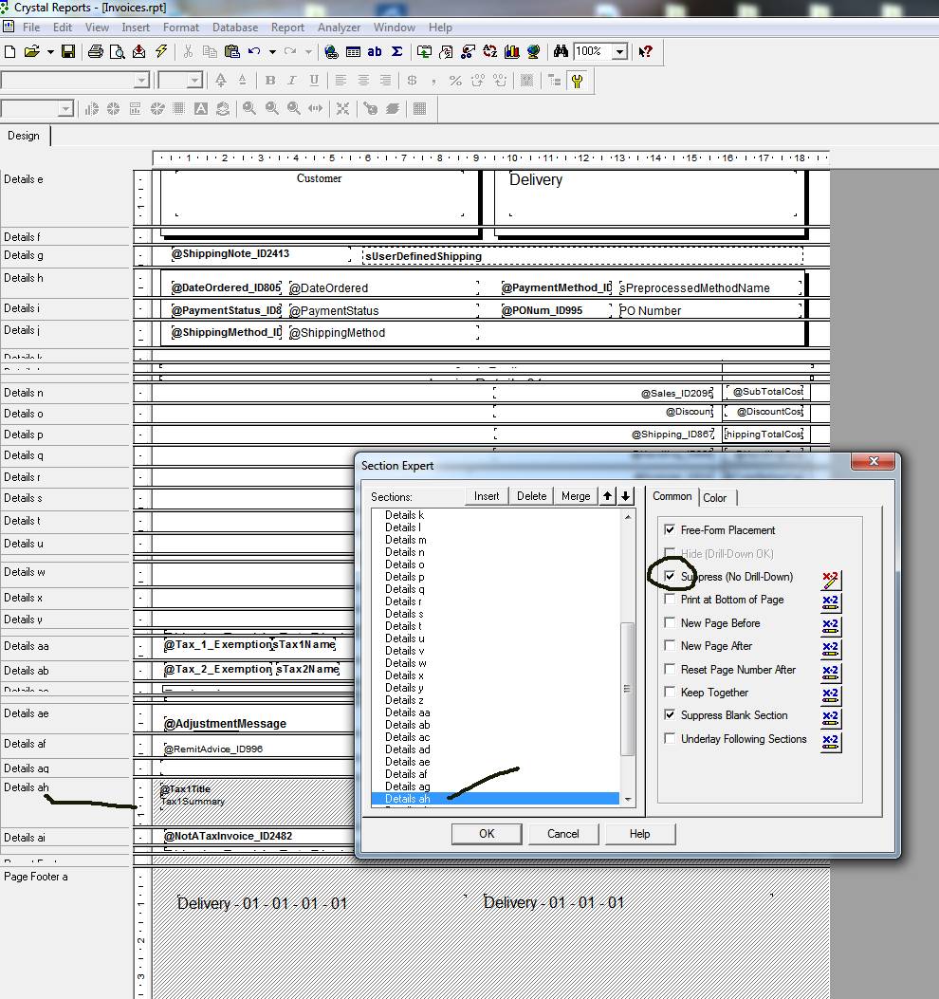Click the OK button
Image resolution: width=939 pixels, height=999 pixels.
(487, 834)
